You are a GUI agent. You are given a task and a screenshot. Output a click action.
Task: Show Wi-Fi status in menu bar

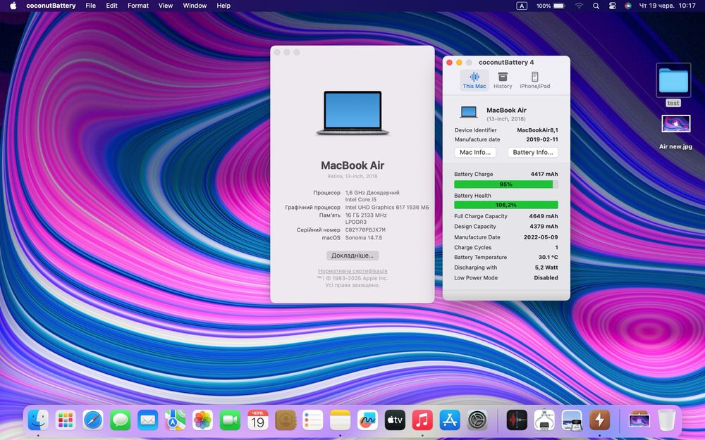click(579, 6)
